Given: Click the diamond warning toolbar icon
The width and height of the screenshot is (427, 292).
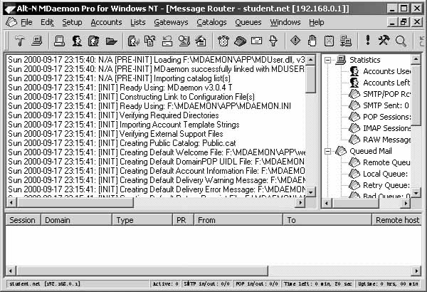Looking at the screenshot, I should coord(295,41).
